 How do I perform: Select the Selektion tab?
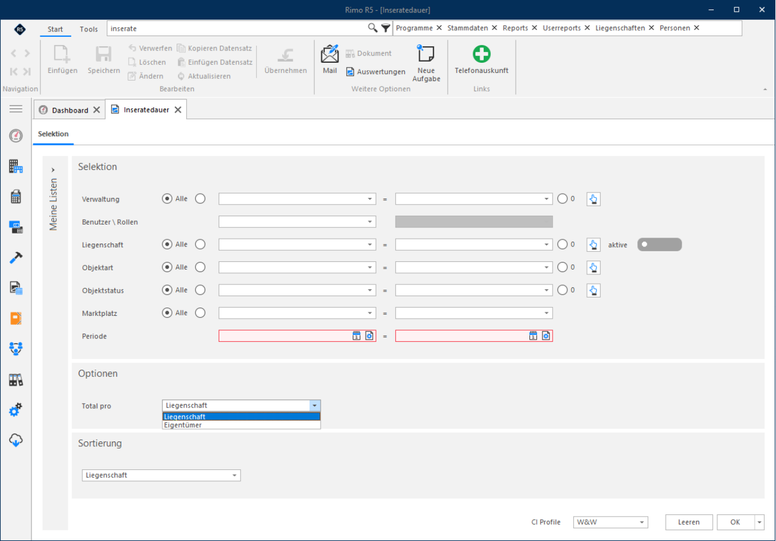(53, 134)
